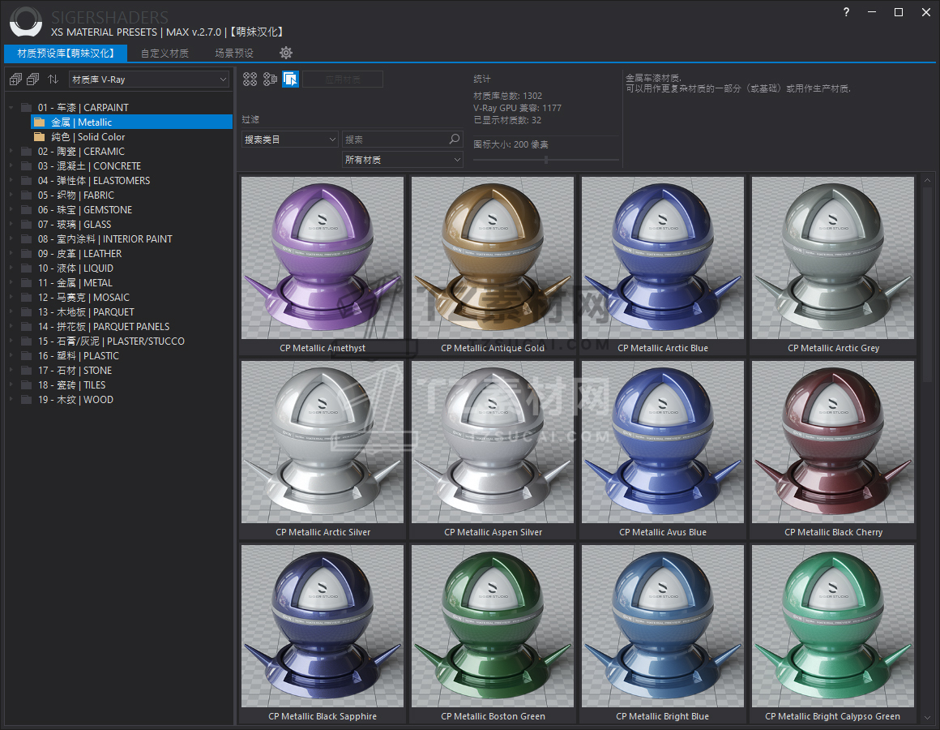The height and width of the screenshot is (730, 940).
Task: Collapse the 01 CARPAINT tree node arrow
Action: click(11, 108)
